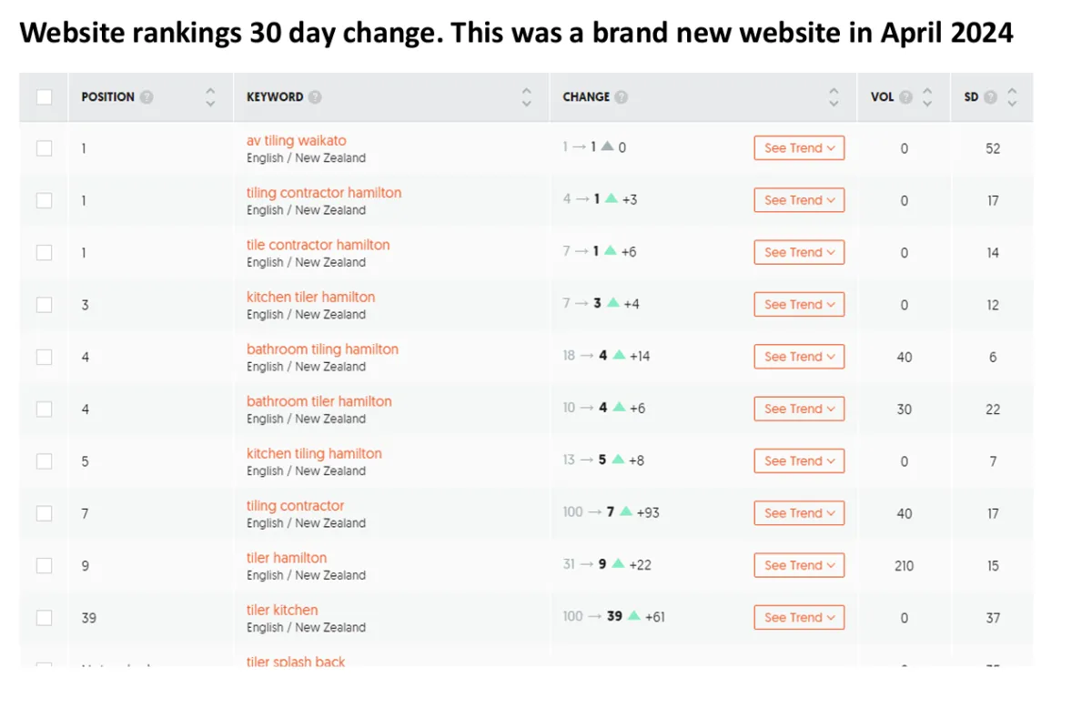Sort by Position column arrows
The width and height of the screenshot is (1092, 708).
pos(211,97)
